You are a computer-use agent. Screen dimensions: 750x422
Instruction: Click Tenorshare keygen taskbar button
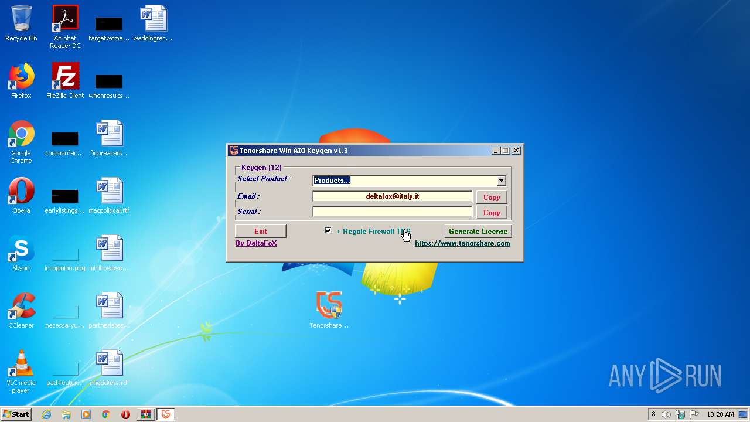(x=166, y=414)
